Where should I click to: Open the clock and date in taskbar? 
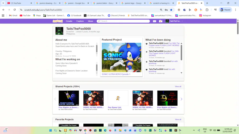click(227, 130)
